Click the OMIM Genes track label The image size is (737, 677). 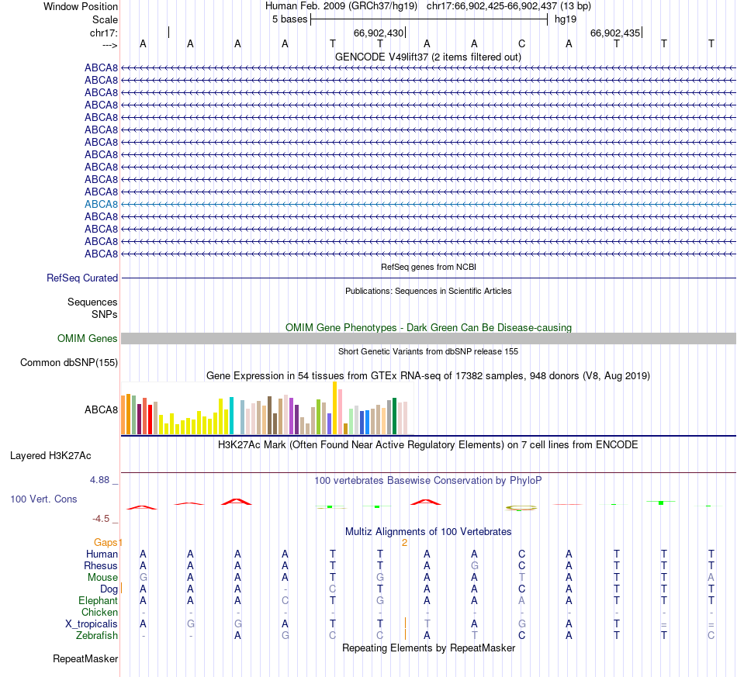tap(88, 338)
